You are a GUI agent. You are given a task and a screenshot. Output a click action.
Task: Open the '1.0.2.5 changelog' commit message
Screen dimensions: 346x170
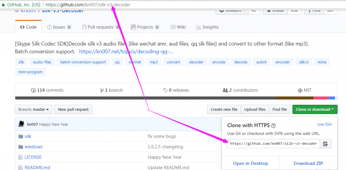[x=165, y=147]
